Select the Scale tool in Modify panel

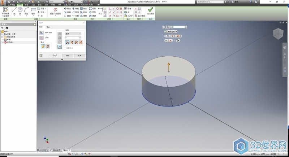(x=83, y=9)
